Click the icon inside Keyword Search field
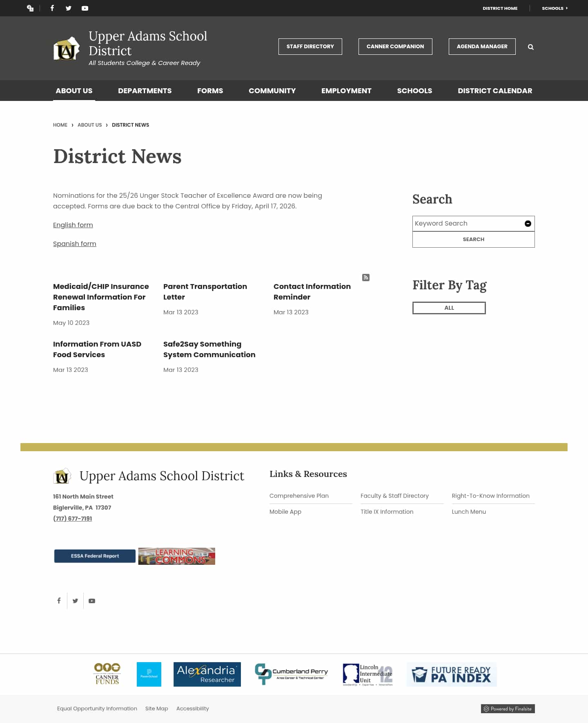Screen dimensions: 588x723 click(x=528, y=224)
